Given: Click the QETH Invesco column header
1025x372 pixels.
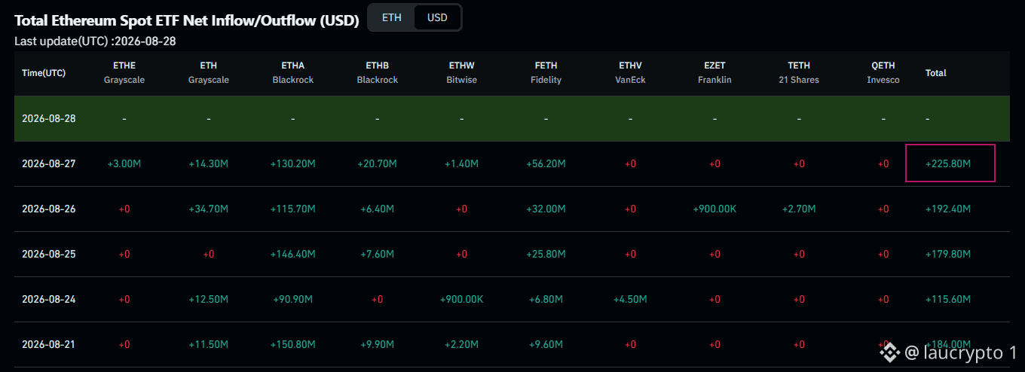Looking at the screenshot, I should pos(883,73).
